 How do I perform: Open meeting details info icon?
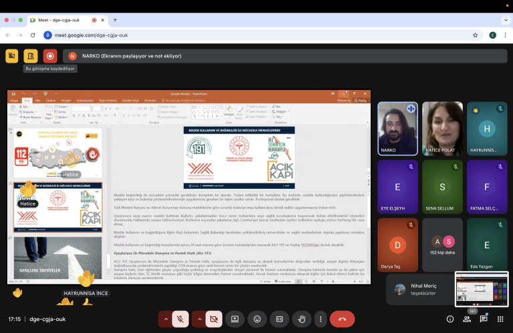point(450,319)
